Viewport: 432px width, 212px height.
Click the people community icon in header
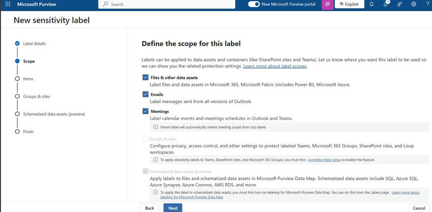400,4
